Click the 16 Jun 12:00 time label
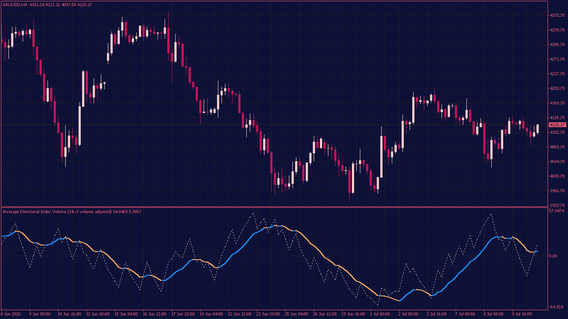Screen dimensions: 568x319 [x=154, y=314]
